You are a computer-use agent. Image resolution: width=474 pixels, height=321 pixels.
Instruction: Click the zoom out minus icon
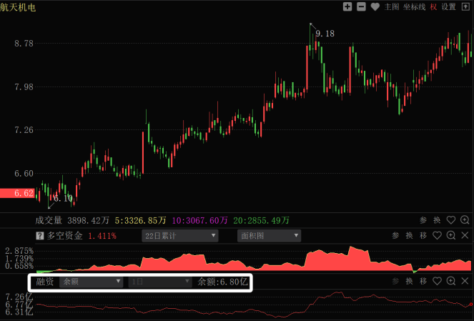[361, 7]
